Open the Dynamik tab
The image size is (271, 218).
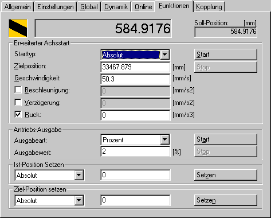(x=116, y=7)
